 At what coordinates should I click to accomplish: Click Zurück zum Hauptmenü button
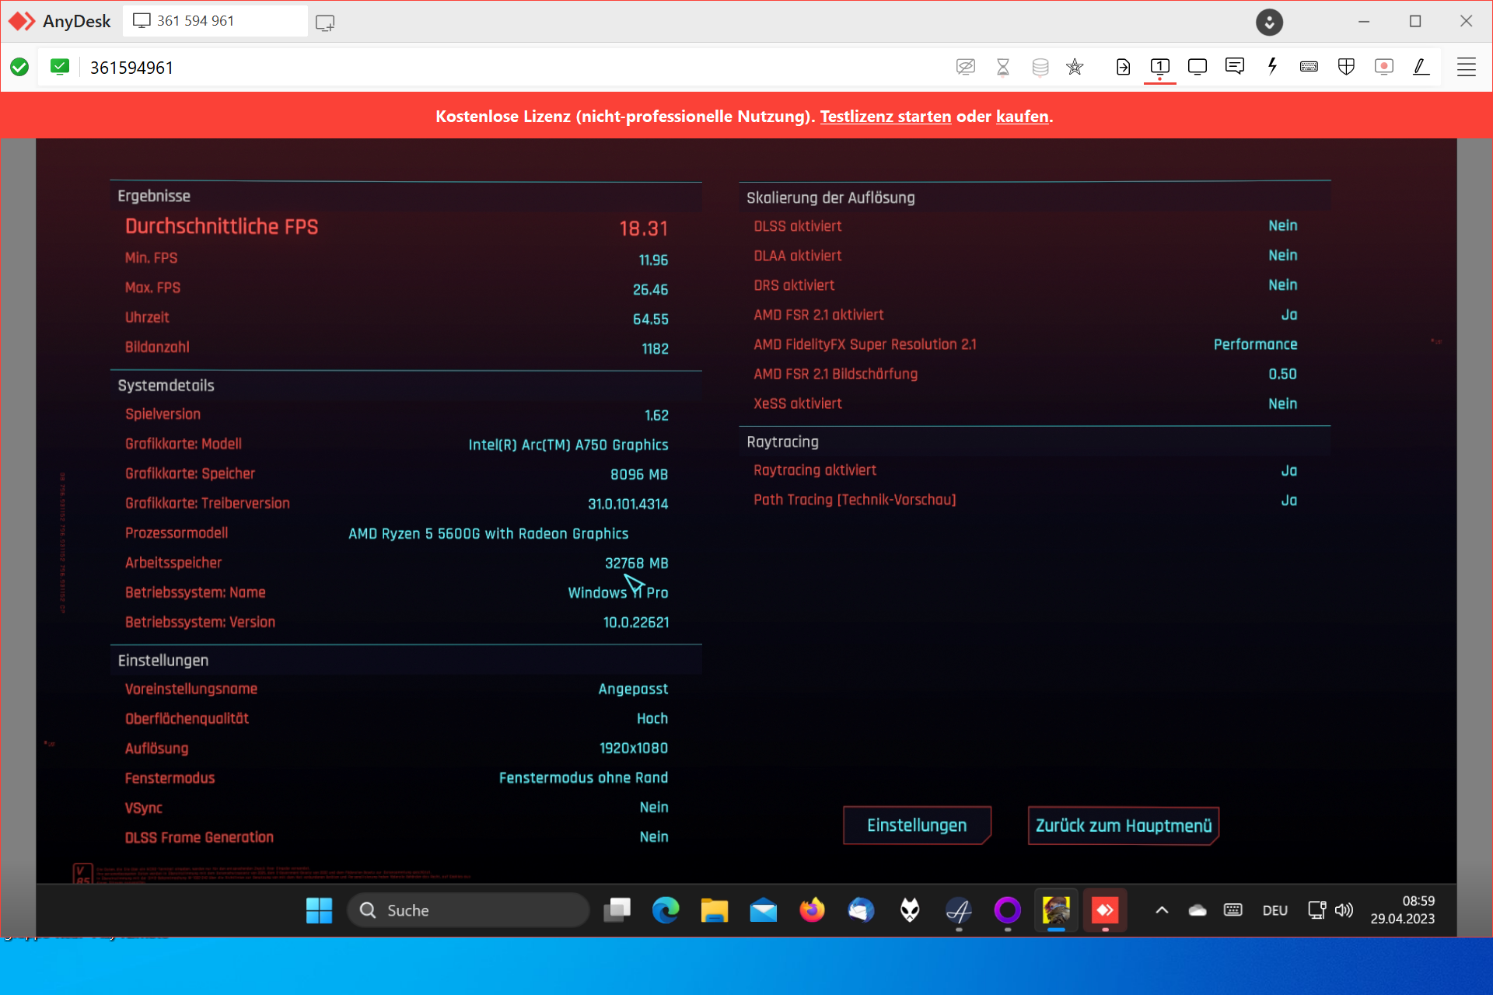coord(1123,826)
